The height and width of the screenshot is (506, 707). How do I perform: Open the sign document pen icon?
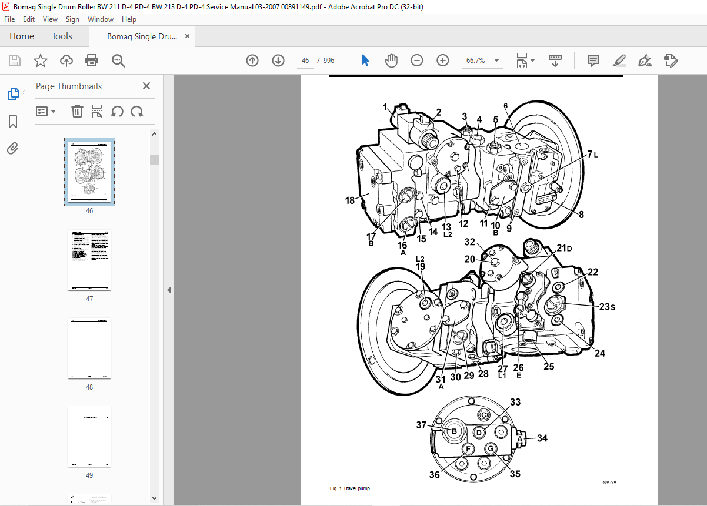[645, 61]
